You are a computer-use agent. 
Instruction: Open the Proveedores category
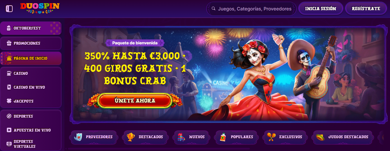[x=94, y=137]
